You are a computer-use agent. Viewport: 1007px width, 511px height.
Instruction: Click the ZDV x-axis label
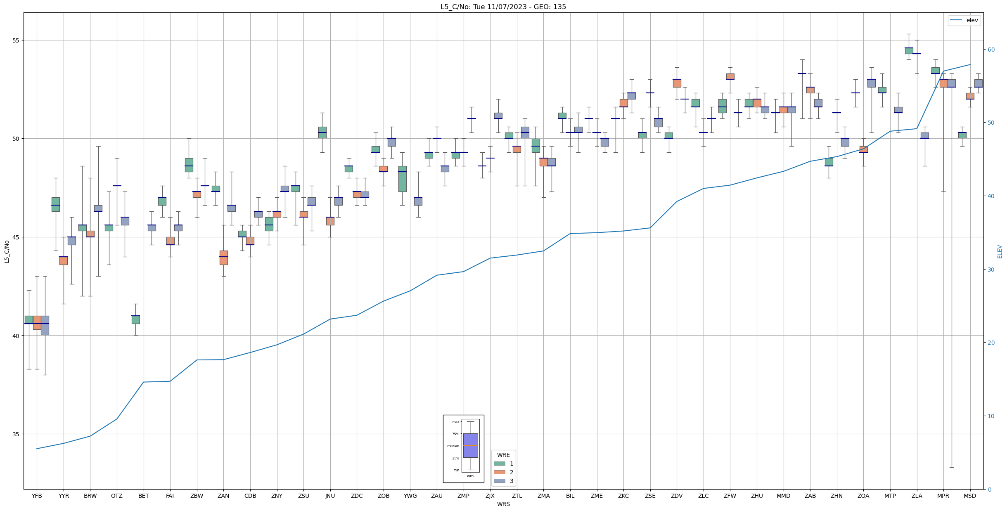coord(677,496)
